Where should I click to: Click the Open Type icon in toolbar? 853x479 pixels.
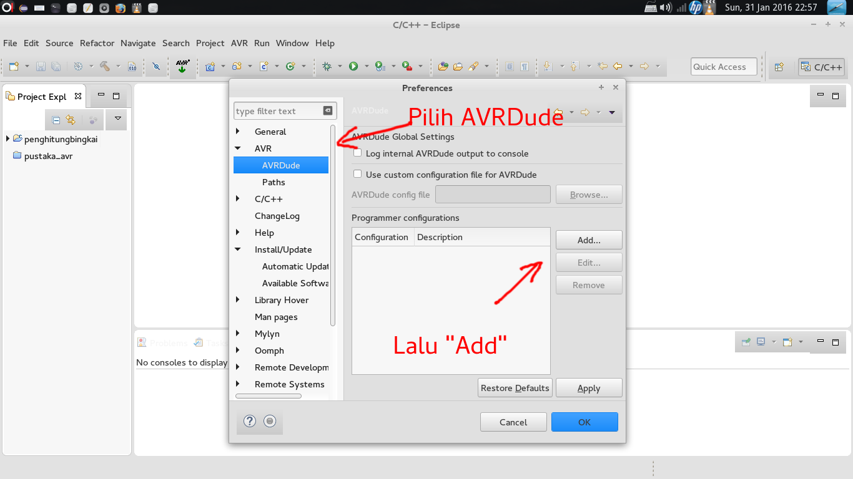443,66
